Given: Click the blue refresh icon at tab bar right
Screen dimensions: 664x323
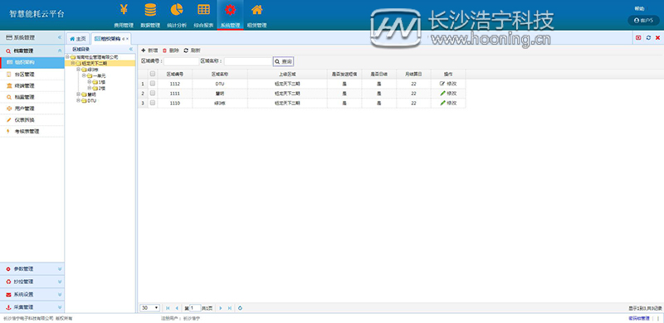Looking at the screenshot, I should click(x=648, y=37).
